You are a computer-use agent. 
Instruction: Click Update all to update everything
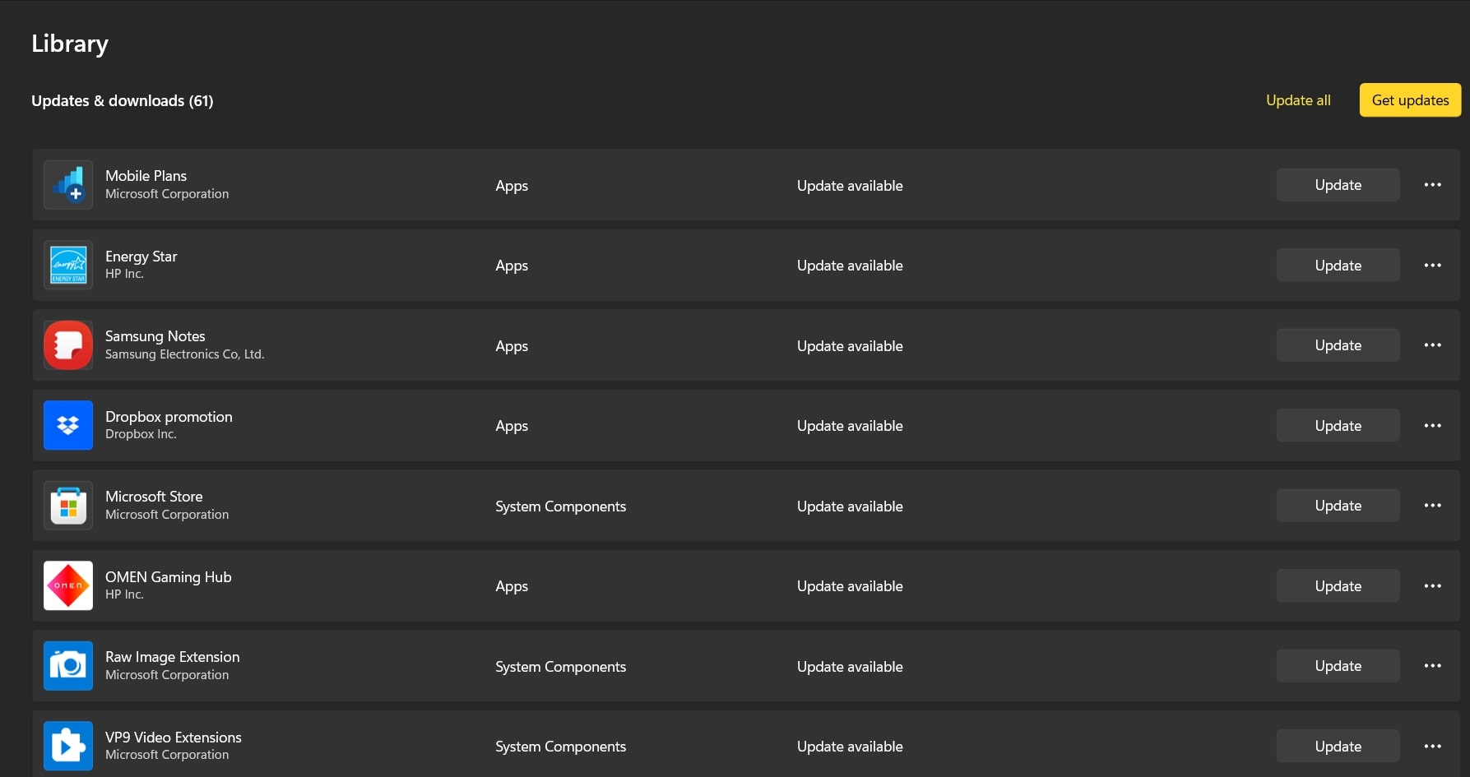(x=1297, y=99)
